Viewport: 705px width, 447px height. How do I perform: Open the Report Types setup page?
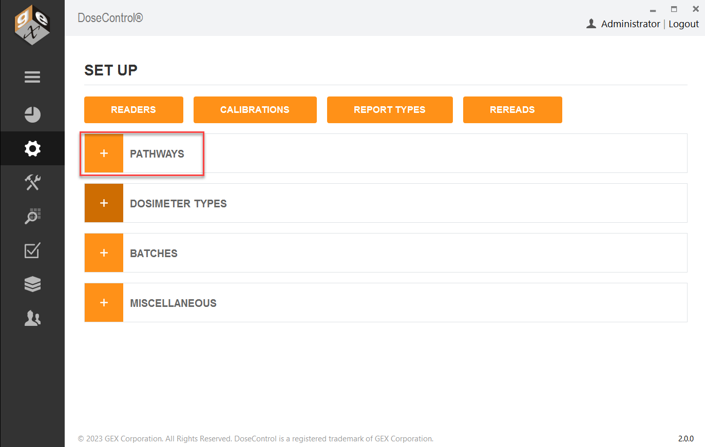coord(390,110)
